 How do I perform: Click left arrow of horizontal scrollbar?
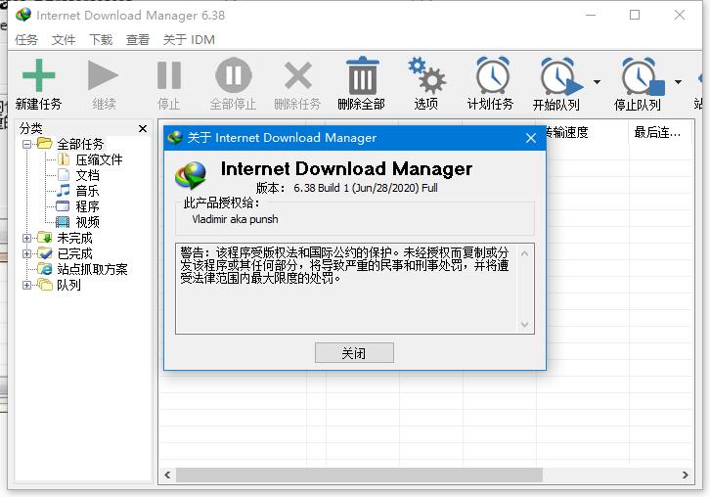pos(167,474)
